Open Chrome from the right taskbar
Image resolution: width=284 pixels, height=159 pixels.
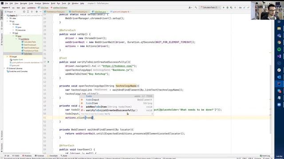[x=279, y=42]
